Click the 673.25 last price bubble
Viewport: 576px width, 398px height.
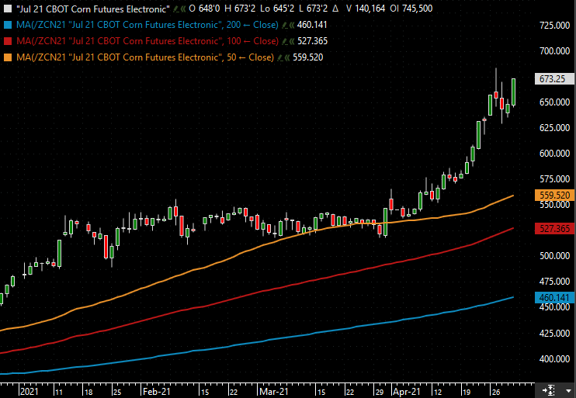(x=555, y=79)
